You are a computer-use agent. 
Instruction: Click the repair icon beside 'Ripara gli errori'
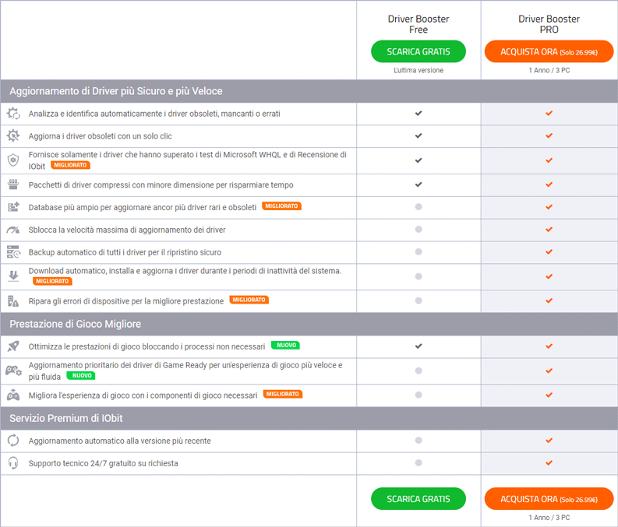pos(13,301)
